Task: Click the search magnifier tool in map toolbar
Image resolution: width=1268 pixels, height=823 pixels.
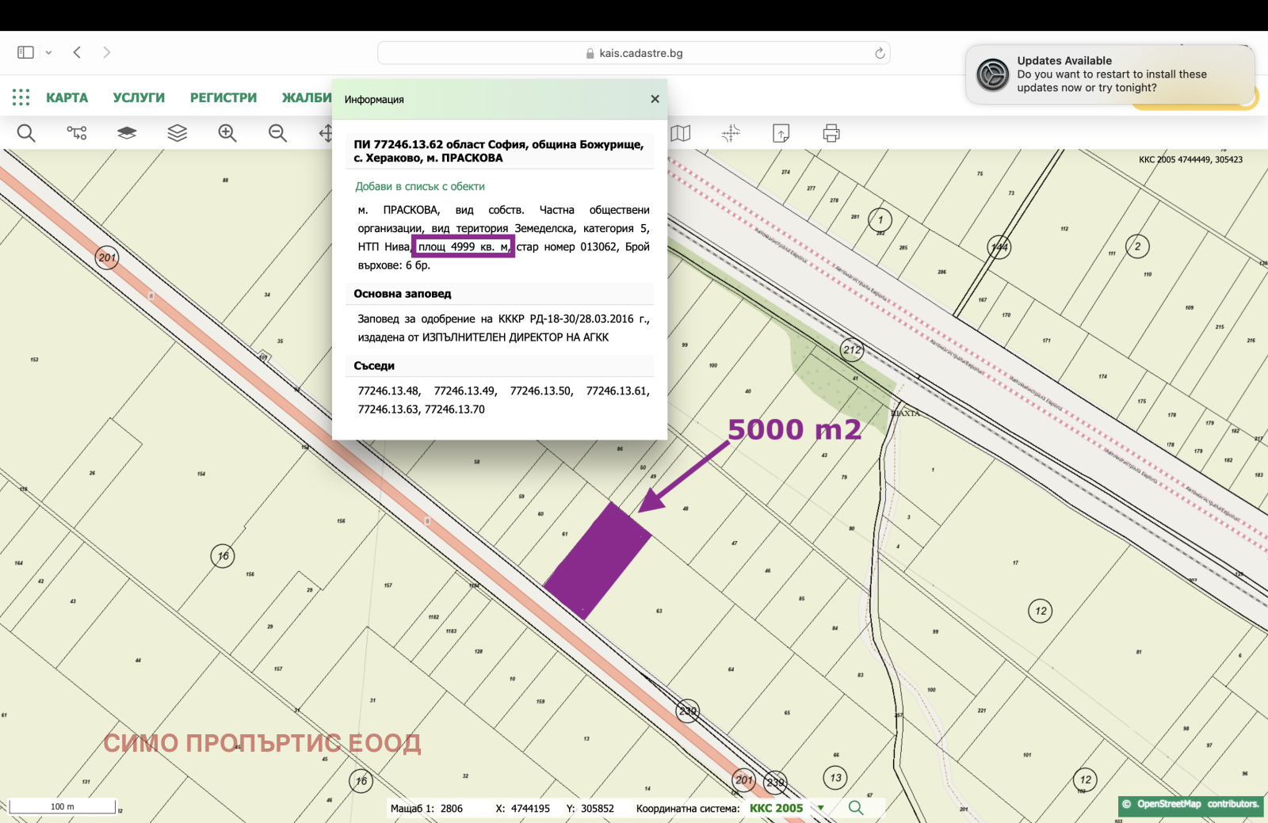Action: click(26, 133)
